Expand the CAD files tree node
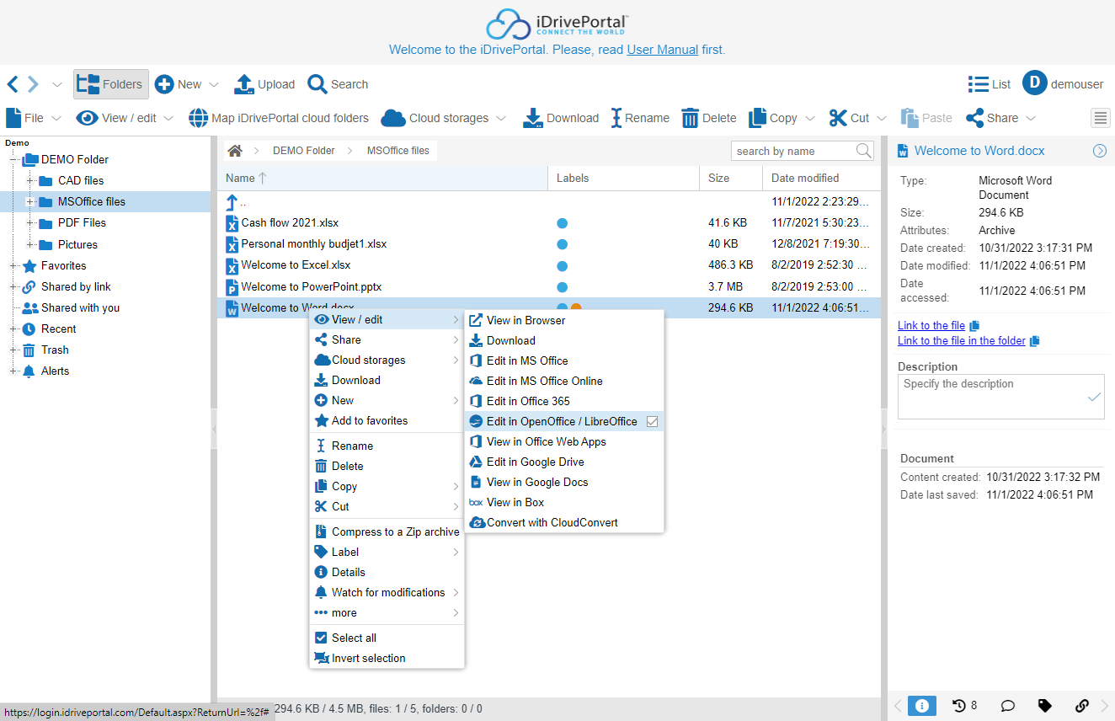Image resolution: width=1115 pixels, height=721 pixels. (x=31, y=180)
